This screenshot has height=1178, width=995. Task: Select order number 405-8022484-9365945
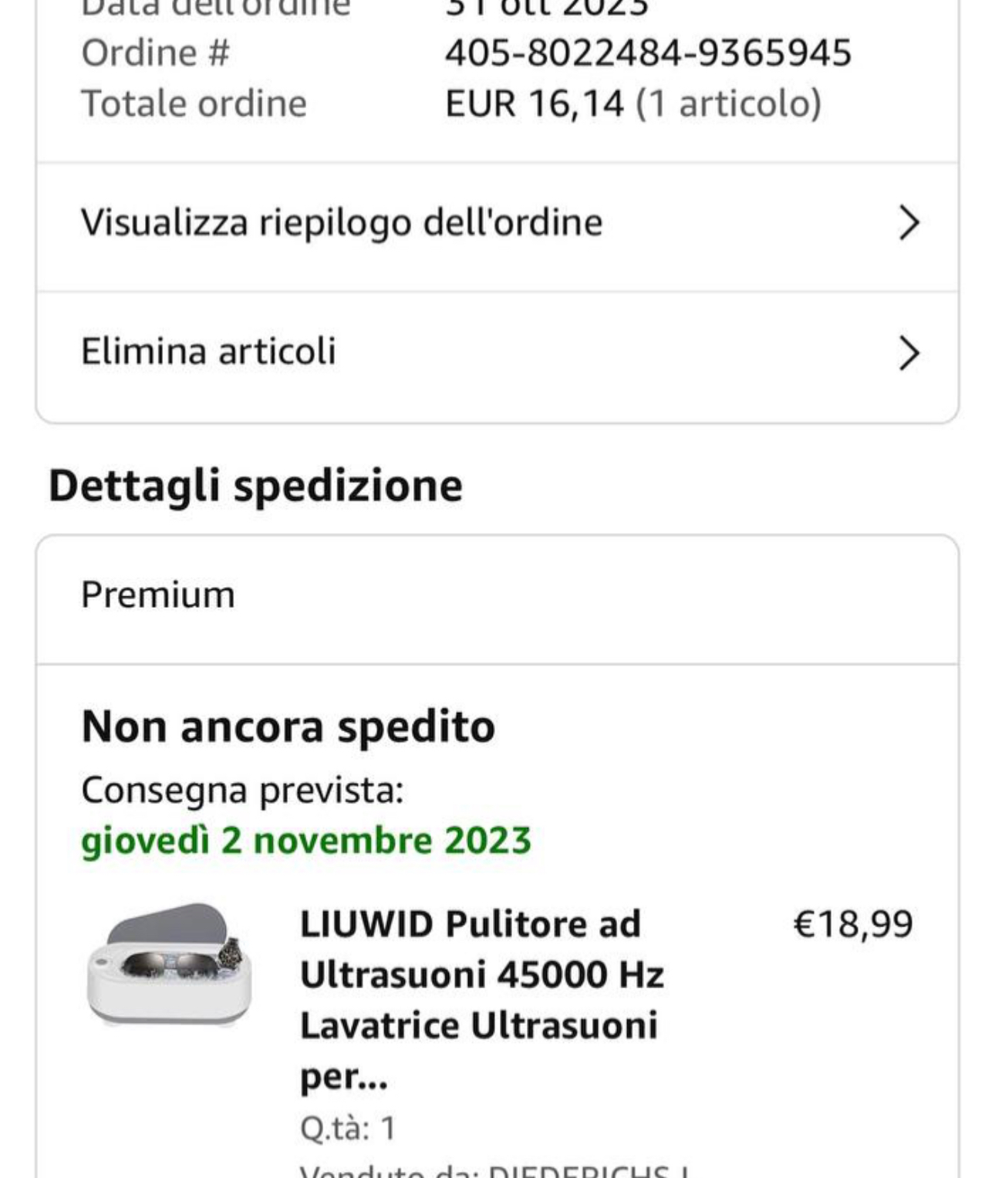coord(648,53)
